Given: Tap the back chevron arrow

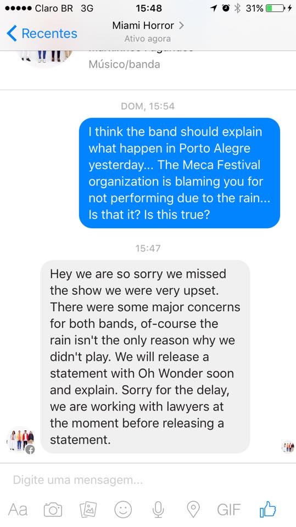Looking at the screenshot, I should (x=12, y=33).
